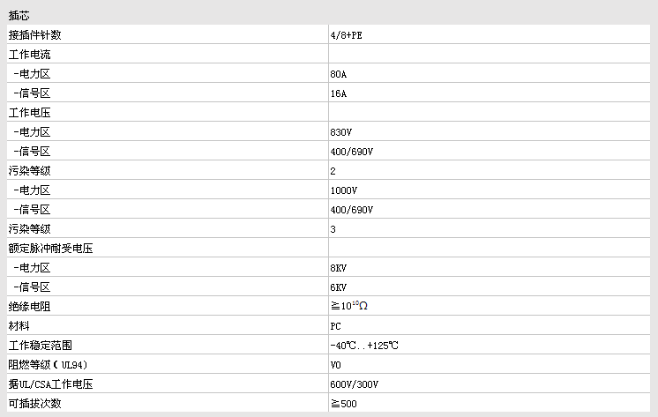Click the ≧500 mating cycles value
This screenshot has height=417, width=658.
point(344,404)
